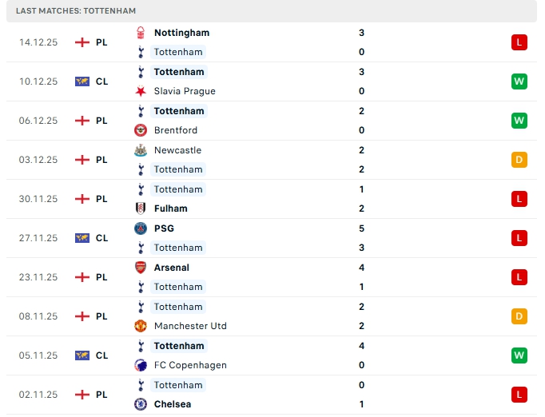Click the Nottingham Forest club crest

click(141, 33)
